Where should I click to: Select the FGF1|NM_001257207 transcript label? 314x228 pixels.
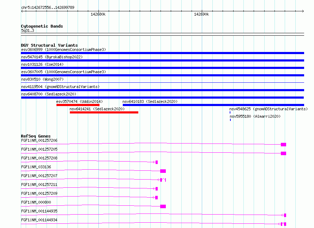point(39,176)
